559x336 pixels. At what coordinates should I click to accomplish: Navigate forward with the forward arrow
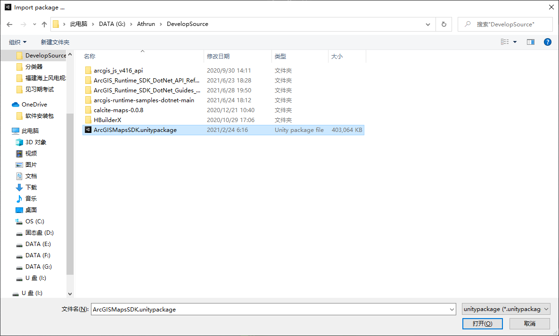pyautogui.click(x=23, y=24)
